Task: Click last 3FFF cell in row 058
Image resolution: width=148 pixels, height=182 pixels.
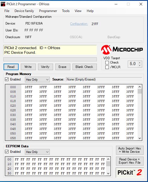Action: point(130,138)
